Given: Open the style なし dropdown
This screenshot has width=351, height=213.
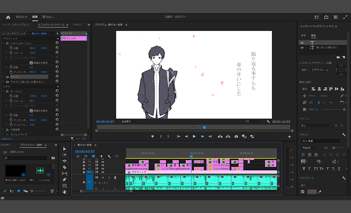Looking at the screenshot, I should point(316,126).
